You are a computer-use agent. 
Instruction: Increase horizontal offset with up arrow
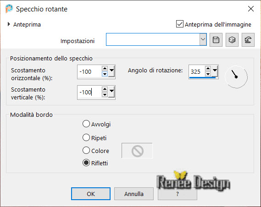pos(105,68)
